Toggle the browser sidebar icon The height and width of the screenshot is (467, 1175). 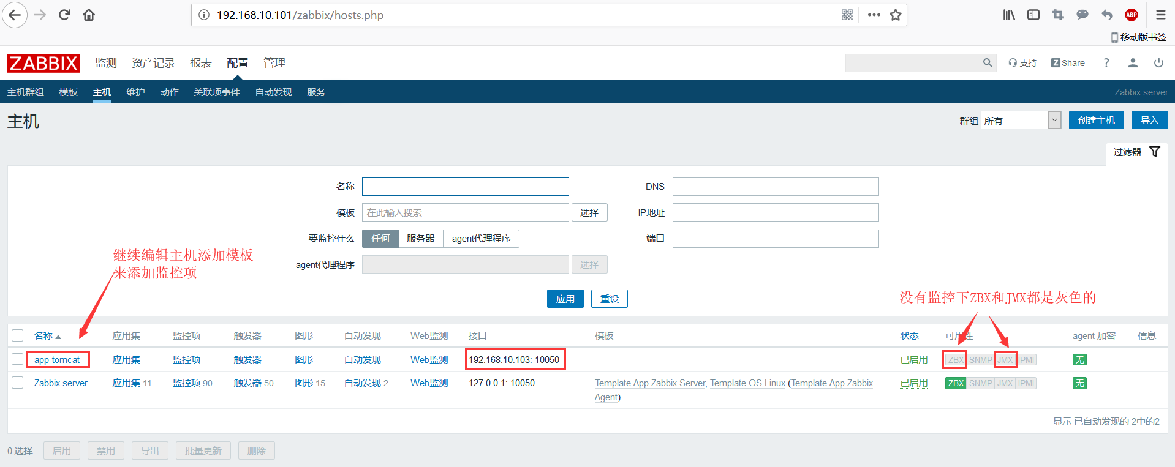(x=1033, y=15)
